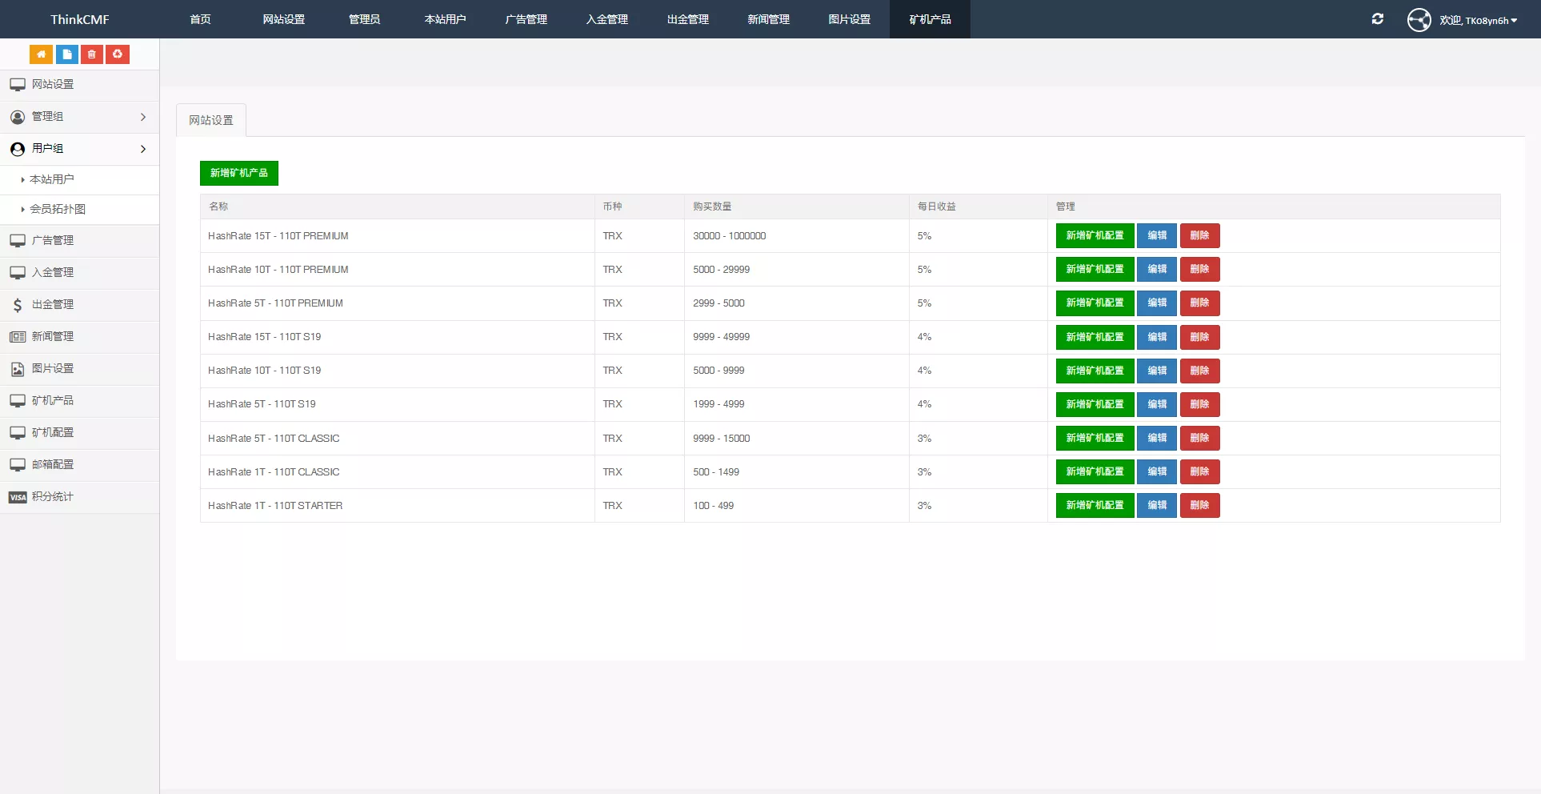This screenshot has width=1541, height=794.
Task: Switch to the 网站设置 content tab
Action: [211, 120]
